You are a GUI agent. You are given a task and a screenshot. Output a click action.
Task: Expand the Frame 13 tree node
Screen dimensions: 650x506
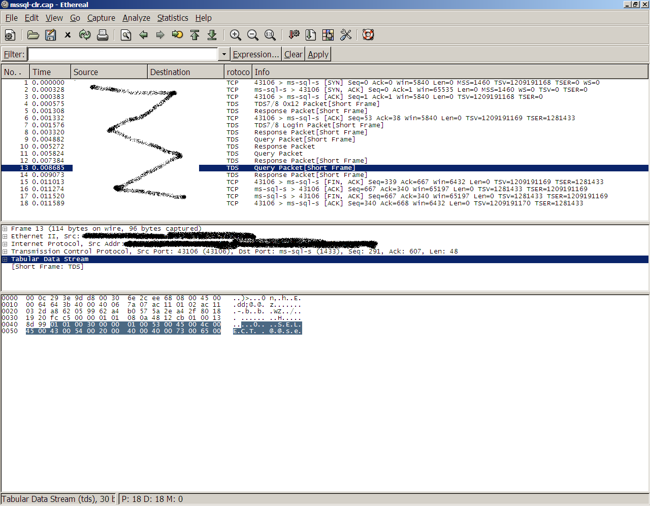(x=5, y=229)
